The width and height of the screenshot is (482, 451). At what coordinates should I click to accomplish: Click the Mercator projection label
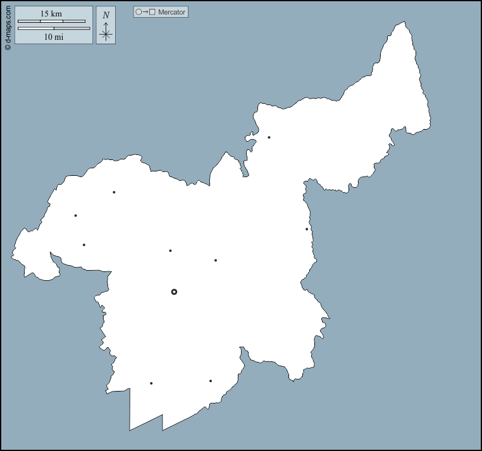click(171, 12)
